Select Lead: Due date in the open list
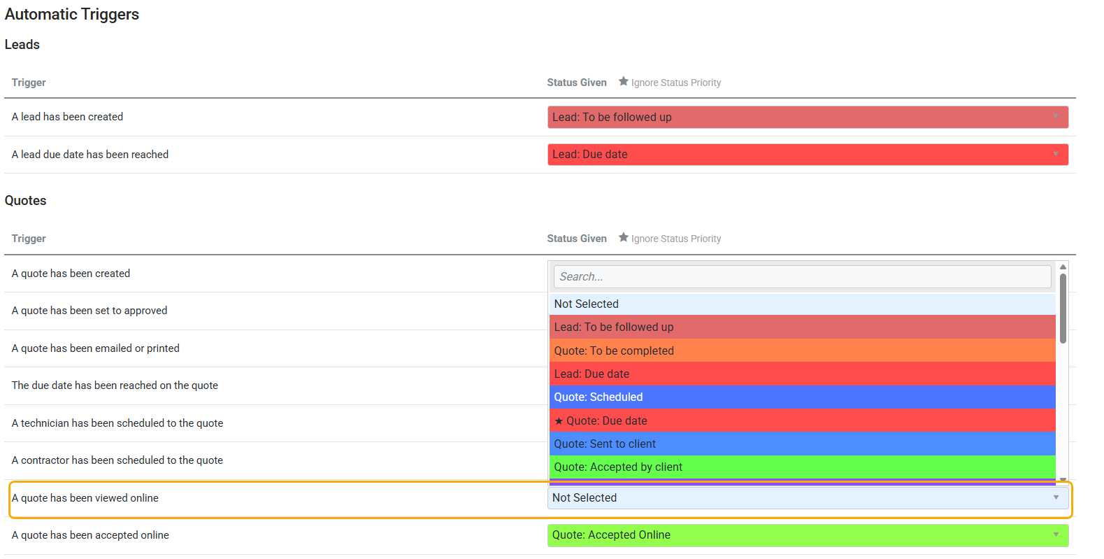This screenshot has width=1104, height=559. [x=802, y=374]
